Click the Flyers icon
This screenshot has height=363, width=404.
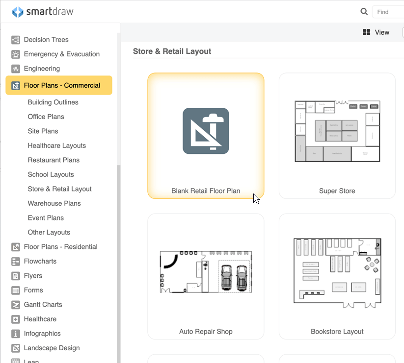click(16, 276)
